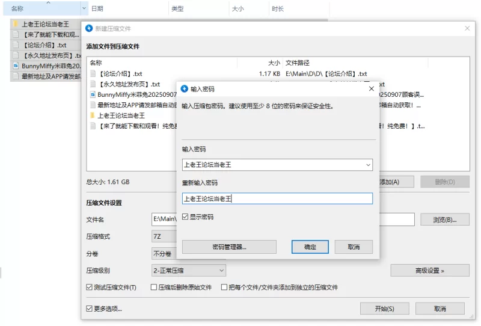Image resolution: width=481 pixels, height=326 pixels.
Task: Toggle 测试压缩文件(T) checkbox
Action: coord(89,287)
